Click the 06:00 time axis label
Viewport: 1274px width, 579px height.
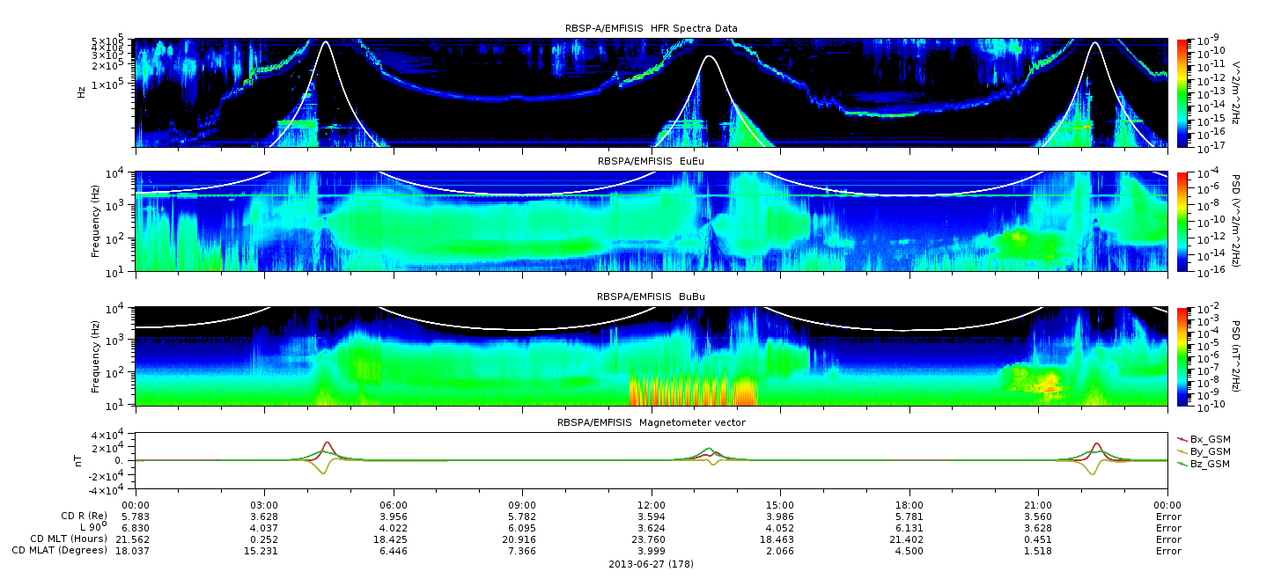pyautogui.click(x=393, y=505)
